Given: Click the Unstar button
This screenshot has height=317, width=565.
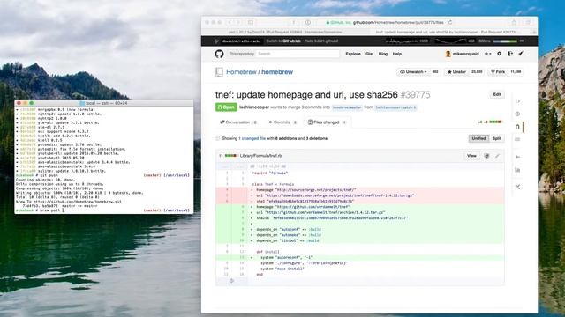Looking at the screenshot, I should pos(456,72).
